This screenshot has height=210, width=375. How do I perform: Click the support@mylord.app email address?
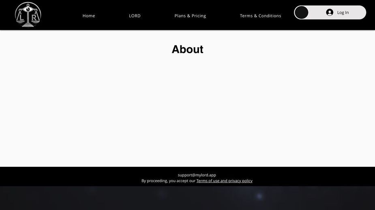coord(197,175)
